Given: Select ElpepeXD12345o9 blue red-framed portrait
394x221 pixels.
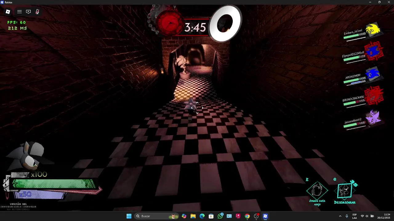Looking at the screenshot, I should [374, 51].
